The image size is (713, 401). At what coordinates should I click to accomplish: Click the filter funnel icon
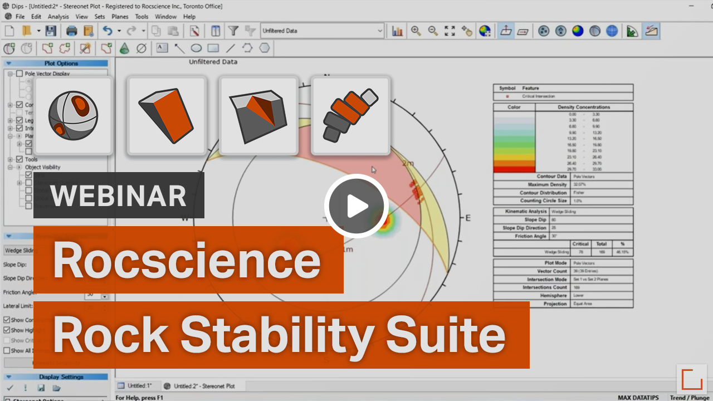tap(233, 31)
